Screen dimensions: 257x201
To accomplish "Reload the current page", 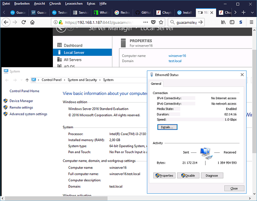I will point(24,22).
